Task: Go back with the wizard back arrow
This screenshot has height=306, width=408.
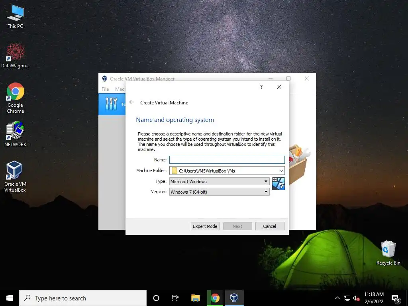Action: [131, 102]
